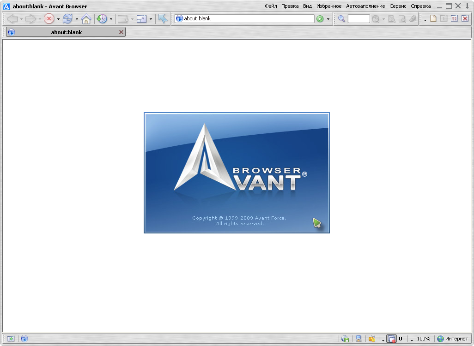
Task: Open the Вид menu
Action: 307,6
